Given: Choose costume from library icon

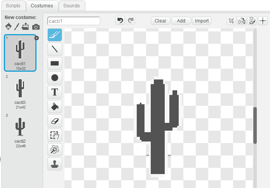Looking at the screenshot, I should coord(9,27).
